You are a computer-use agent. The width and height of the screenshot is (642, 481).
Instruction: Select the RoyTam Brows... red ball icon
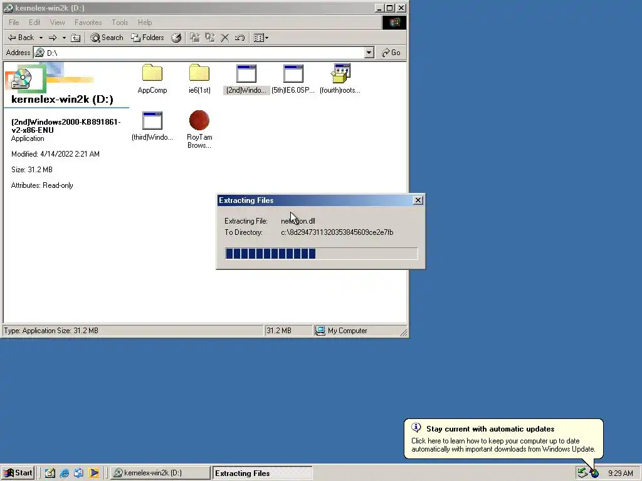[199, 130]
